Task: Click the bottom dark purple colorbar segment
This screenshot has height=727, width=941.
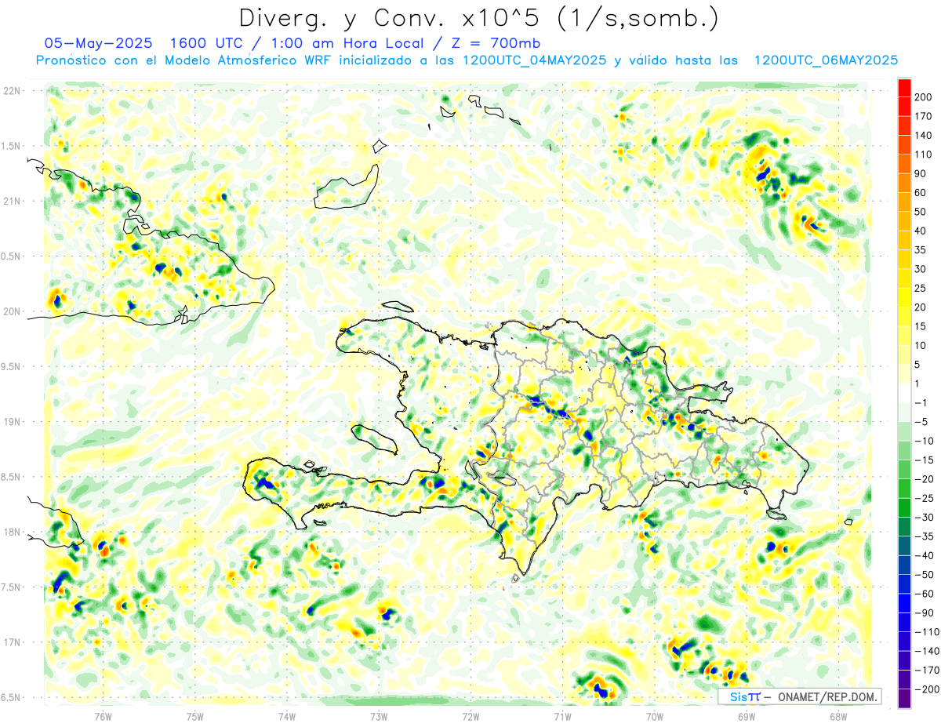Action: pos(904,699)
